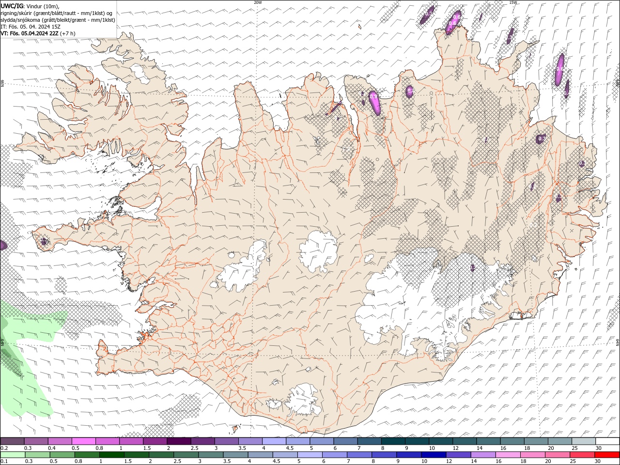
Task: Pick the light pink 16 swatch in lower legend
Action: click(508, 455)
